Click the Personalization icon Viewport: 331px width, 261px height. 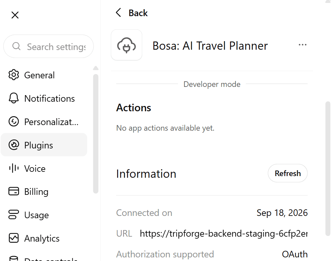click(x=14, y=122)
